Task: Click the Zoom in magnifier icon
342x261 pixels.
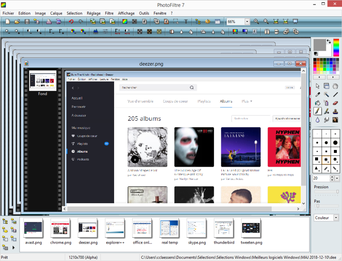Action: point(256,22)
